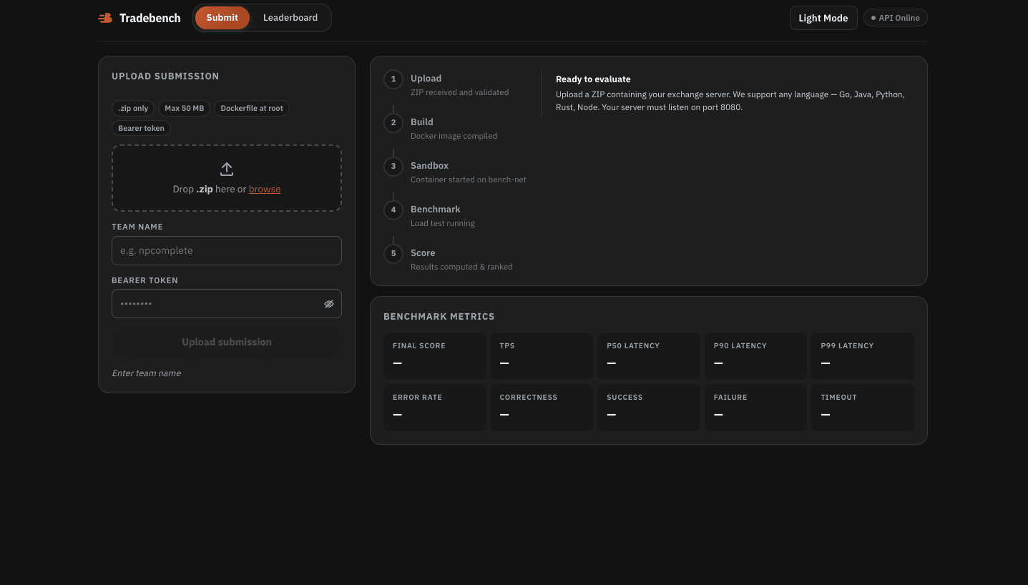
Task: Click the Tradebench brand name
Action: 150,18
